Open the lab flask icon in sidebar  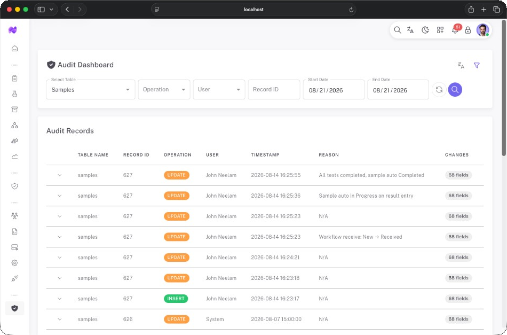tap(14, 94)
